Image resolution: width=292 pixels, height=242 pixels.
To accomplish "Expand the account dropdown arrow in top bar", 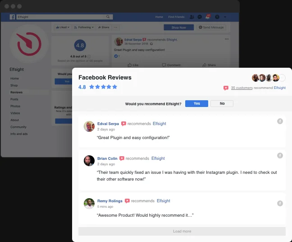I will 225,17.
